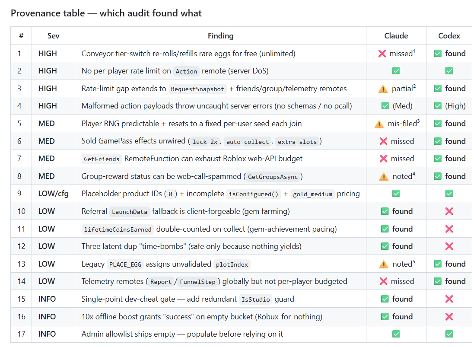Click Codex's green check in the Placeholder product IDs row
Viewport: 474px width, 347px height.
tap(449, 194)
